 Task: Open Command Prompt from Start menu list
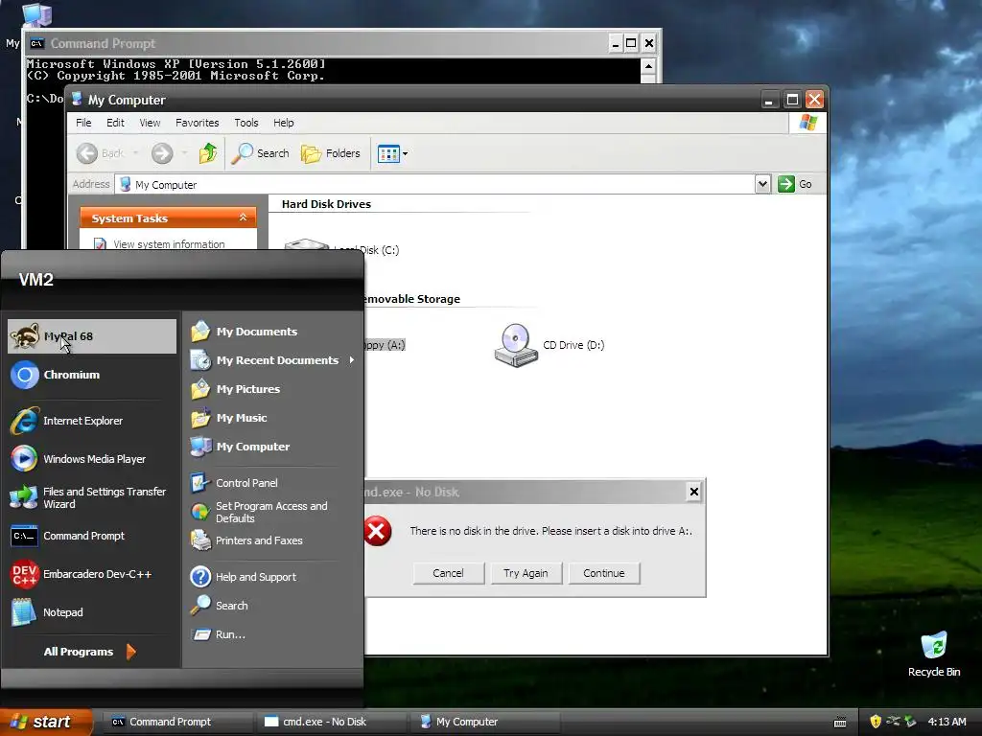pyautogui.click(x=91, y=536)
